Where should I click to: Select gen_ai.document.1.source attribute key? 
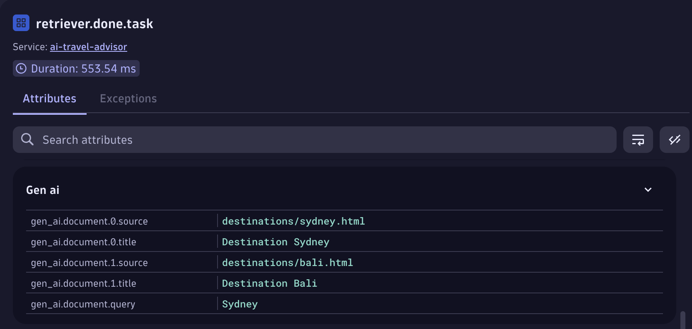coord(90,263)
